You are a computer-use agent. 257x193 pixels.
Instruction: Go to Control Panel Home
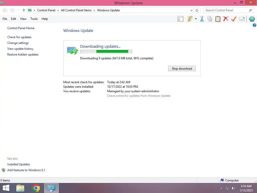(x=21, y=28)
